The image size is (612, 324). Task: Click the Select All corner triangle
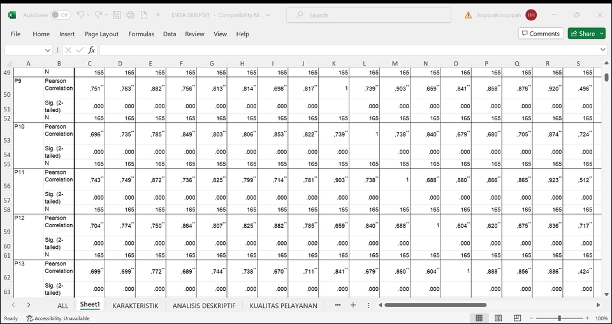point(8,64)
